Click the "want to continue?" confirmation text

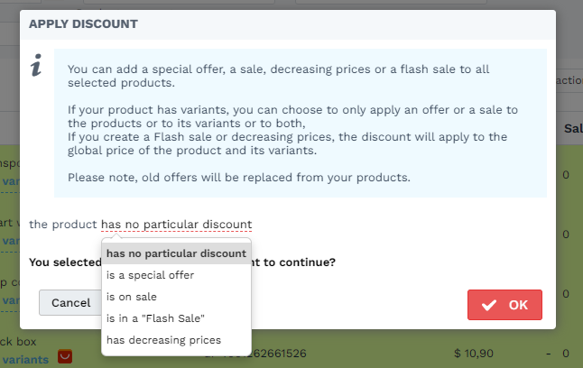293,262
